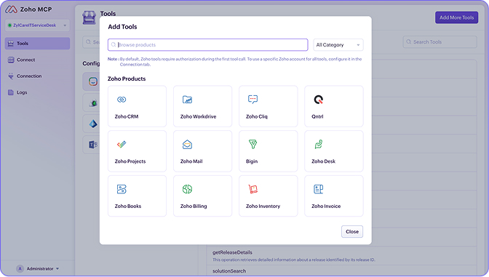
Task: Click the Zoho Inventory cart icon
Action: [x=253, y=189]
